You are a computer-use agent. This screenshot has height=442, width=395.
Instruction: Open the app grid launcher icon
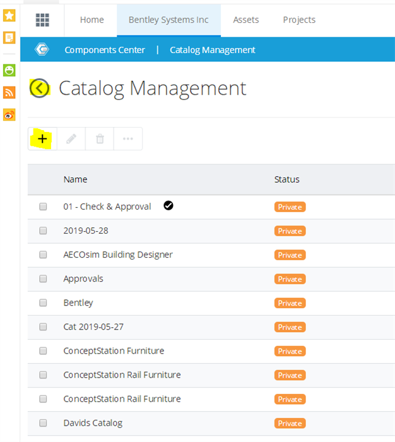pos(42,20)
